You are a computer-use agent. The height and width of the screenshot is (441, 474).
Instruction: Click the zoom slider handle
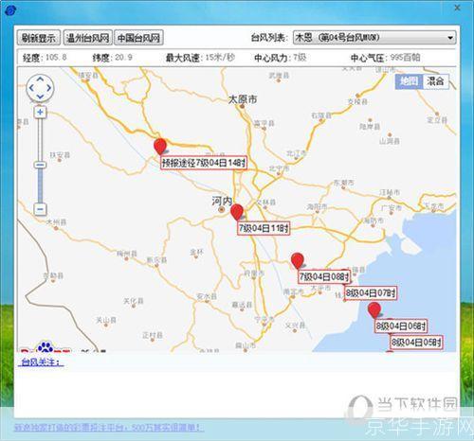pyautogui.click(x=40, y=165)
